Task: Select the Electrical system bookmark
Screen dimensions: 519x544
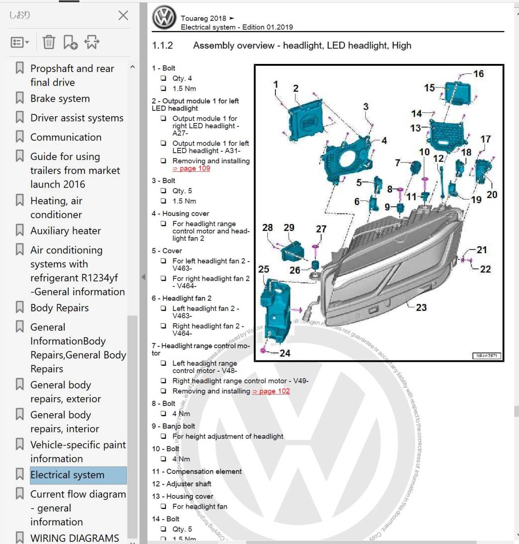Action: [x=78, y=475]
